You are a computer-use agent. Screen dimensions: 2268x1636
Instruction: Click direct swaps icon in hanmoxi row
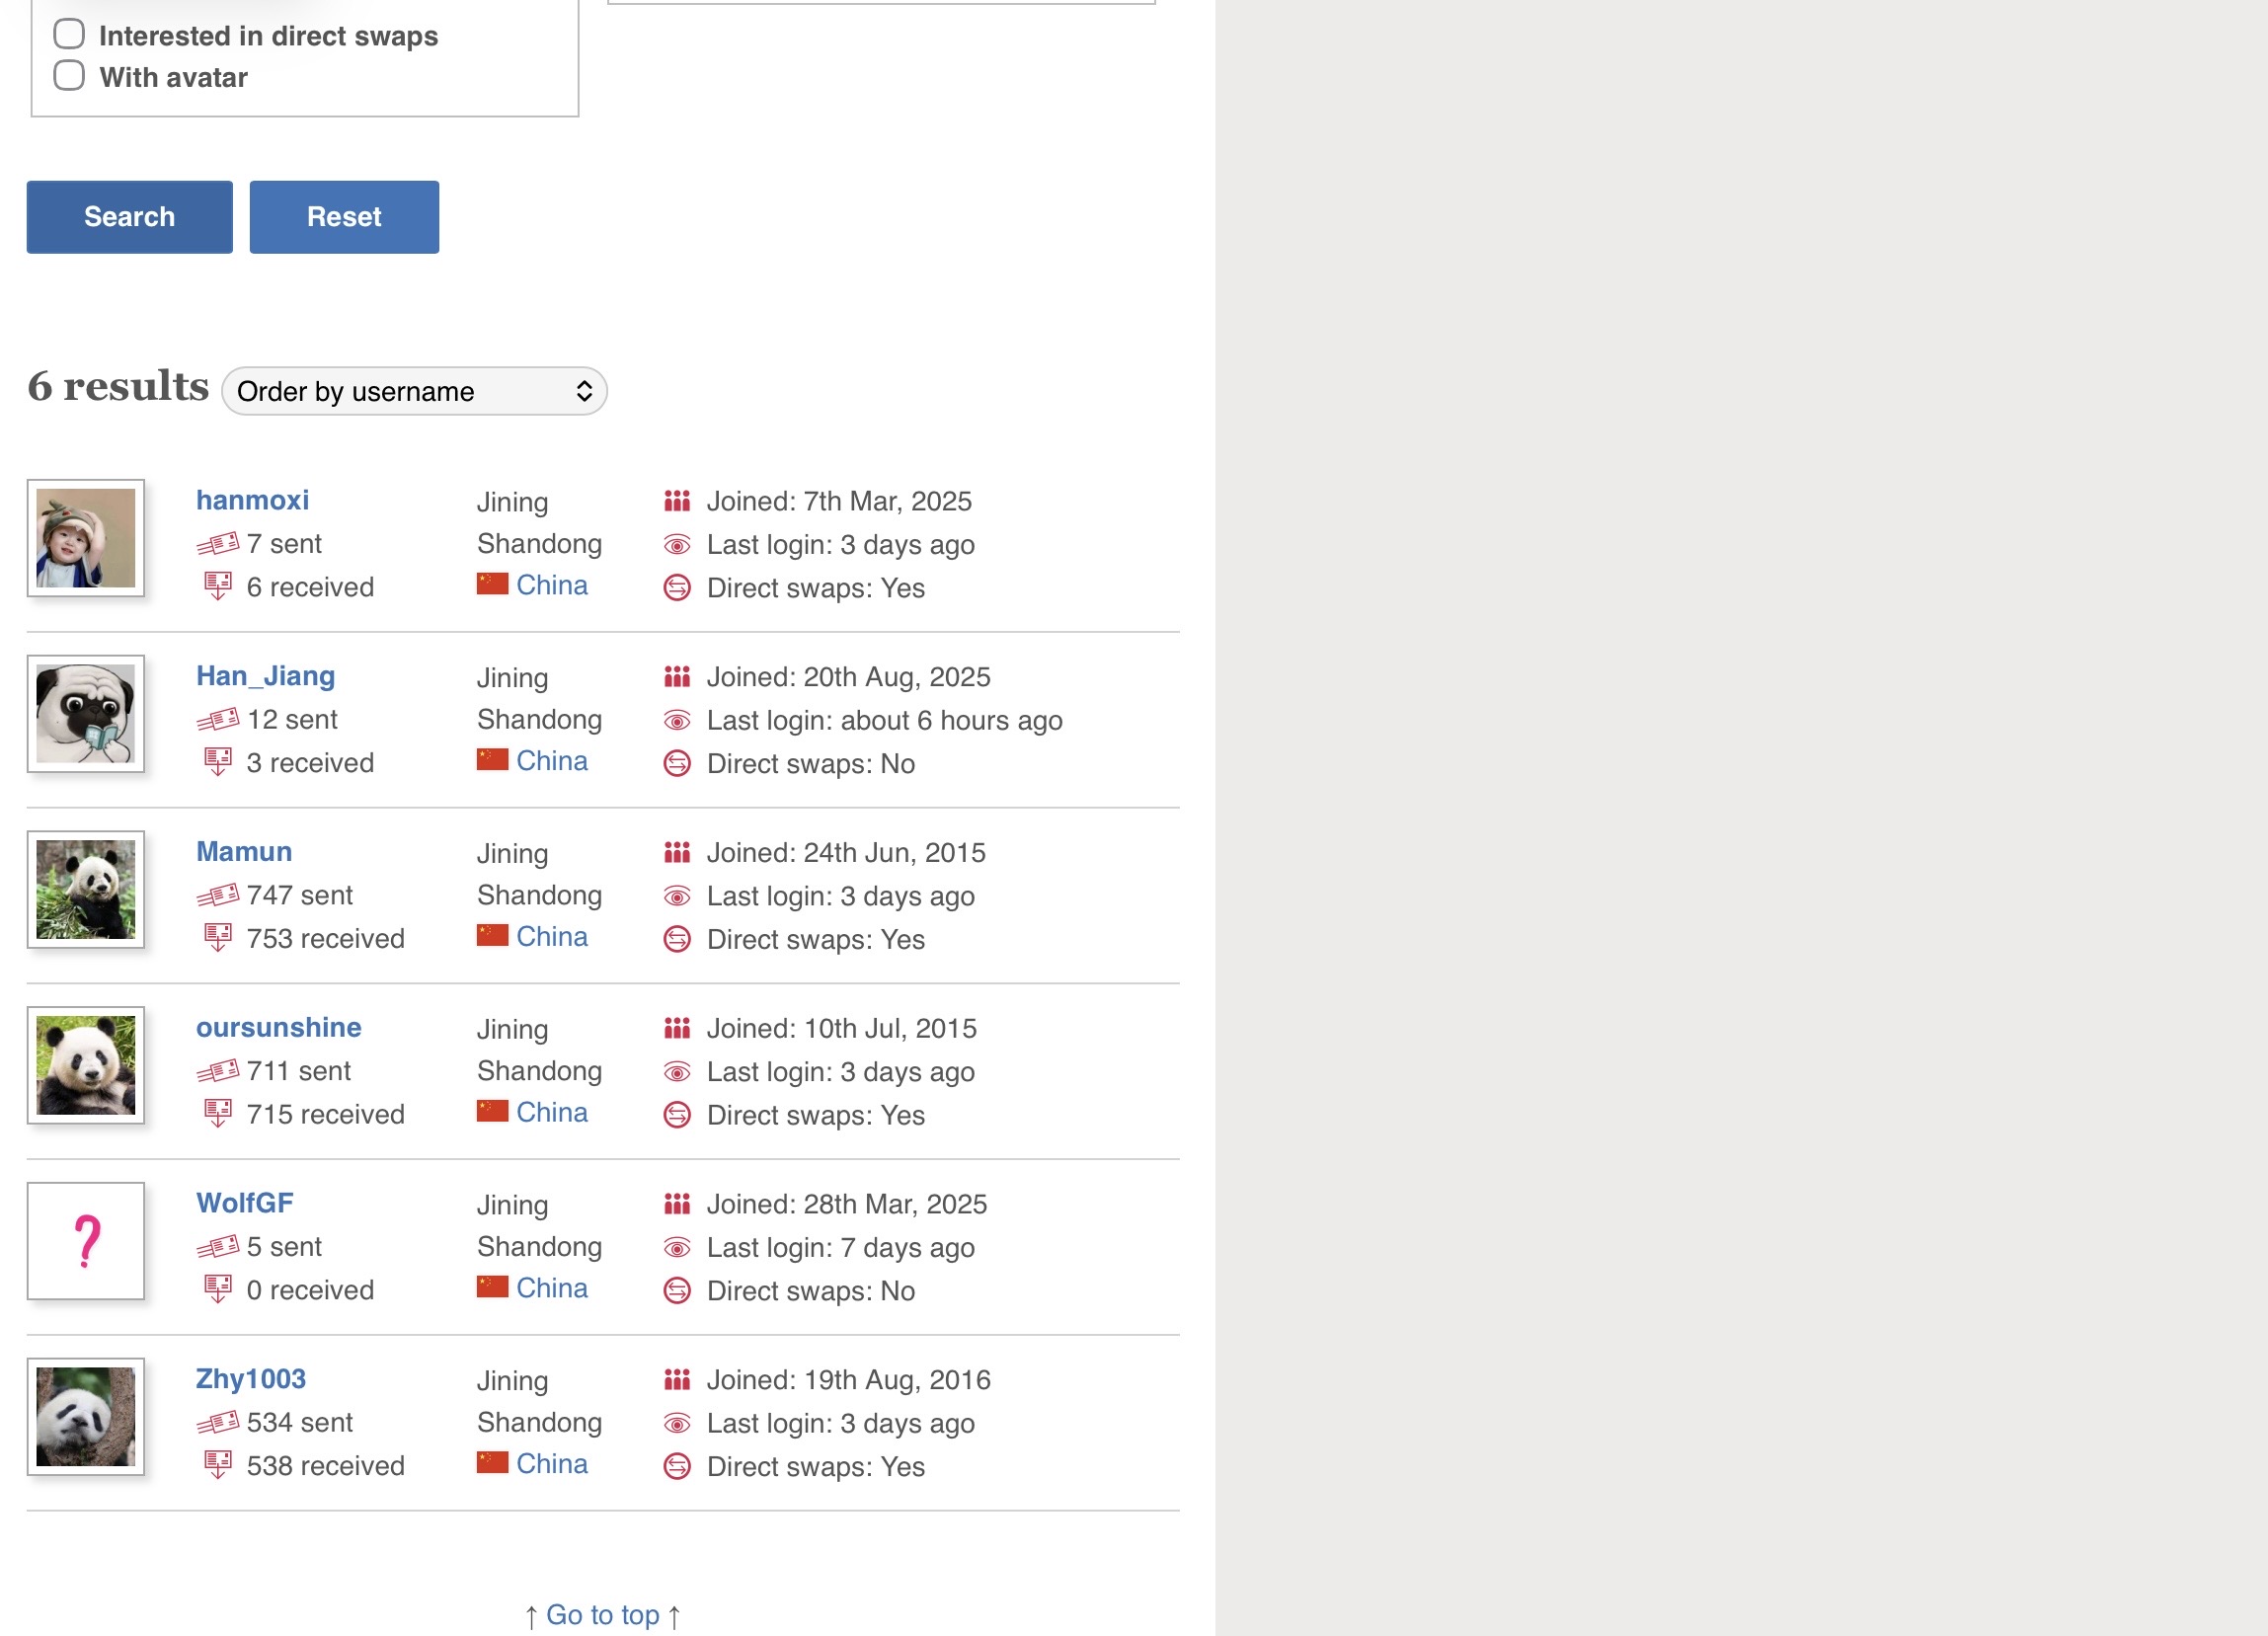tap(677, 588)
